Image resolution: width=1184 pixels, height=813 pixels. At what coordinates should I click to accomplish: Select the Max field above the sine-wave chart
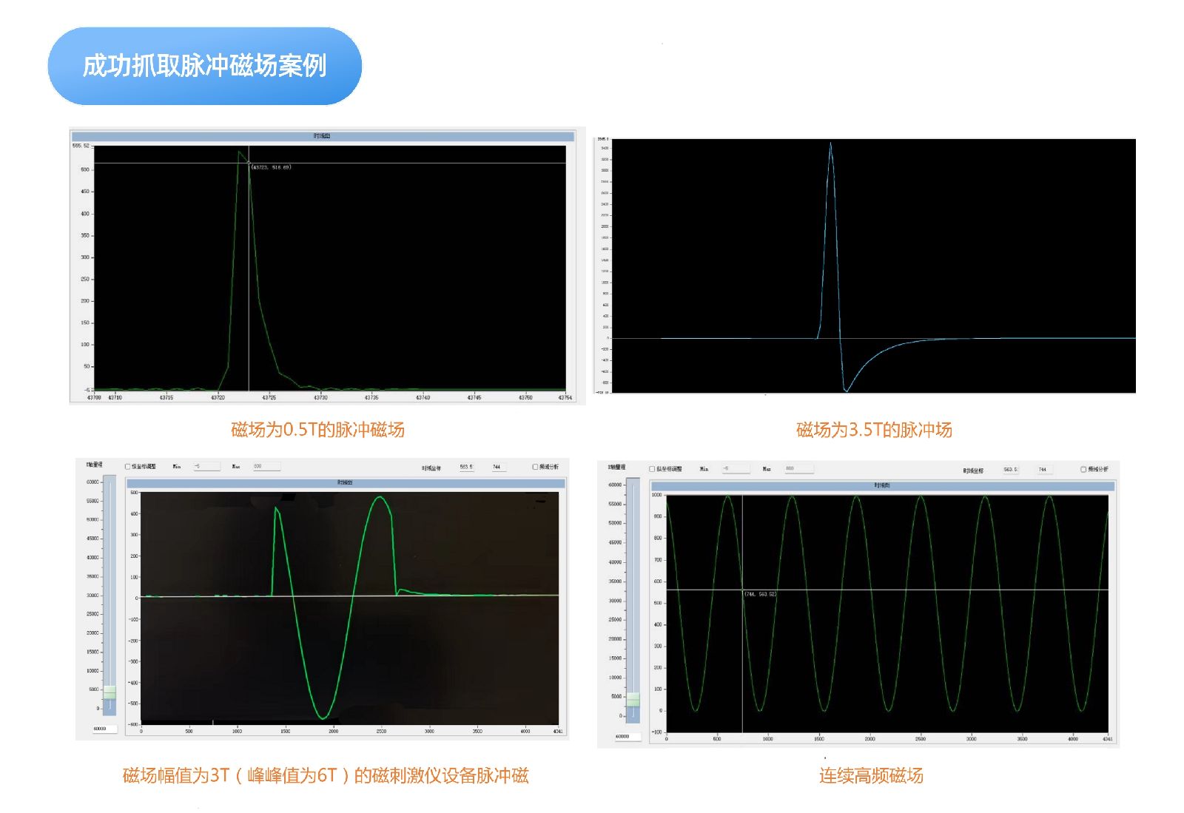pyautogui.click(x=798, y=469)
